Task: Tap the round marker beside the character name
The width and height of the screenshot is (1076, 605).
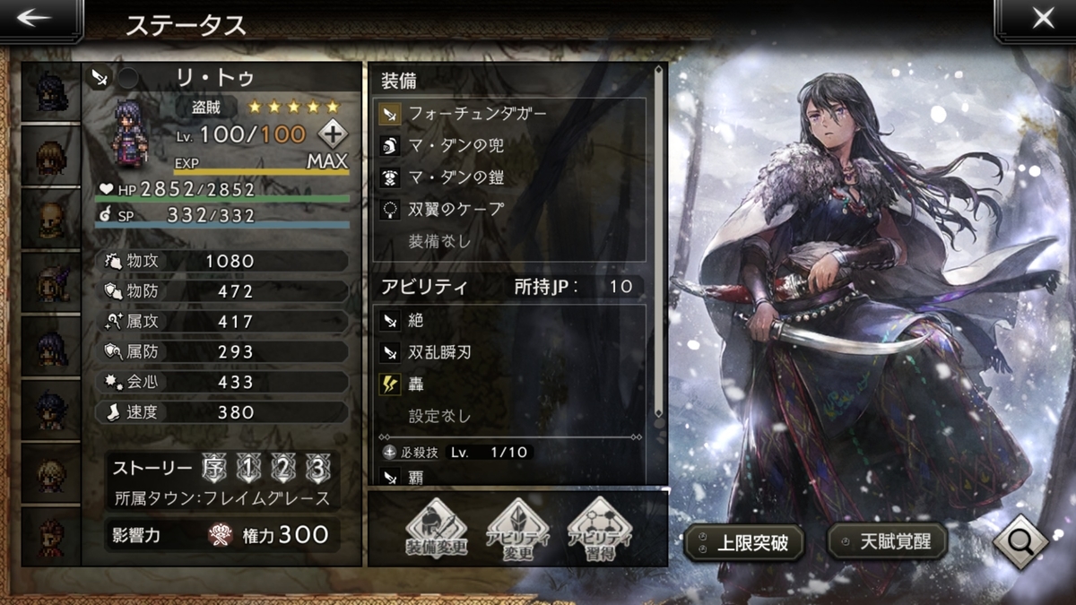Action: pos(128,77)
